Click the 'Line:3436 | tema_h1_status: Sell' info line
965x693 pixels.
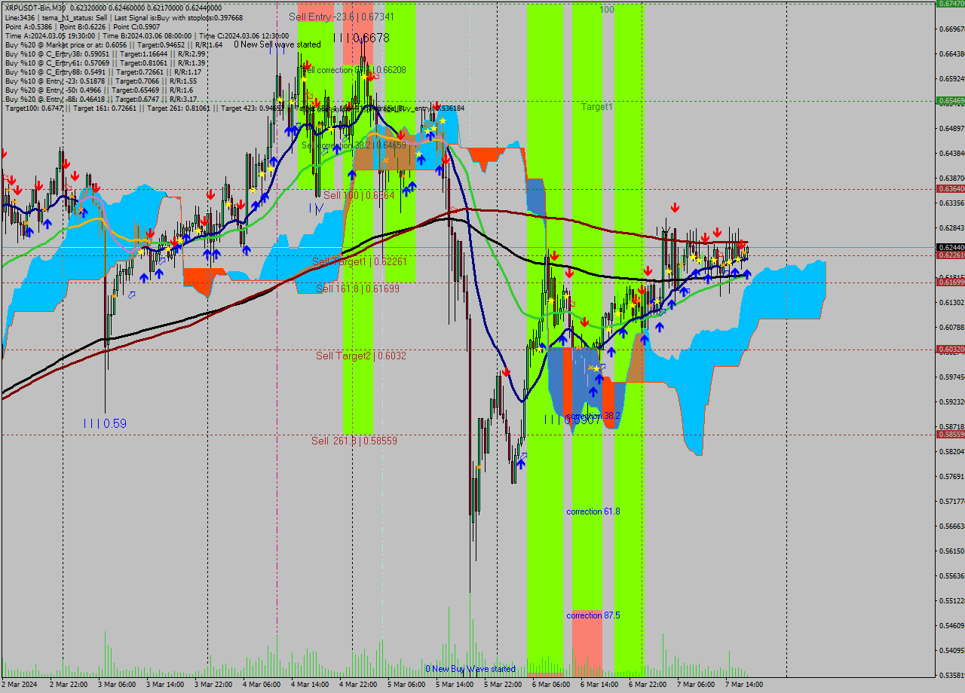[124, 17]
